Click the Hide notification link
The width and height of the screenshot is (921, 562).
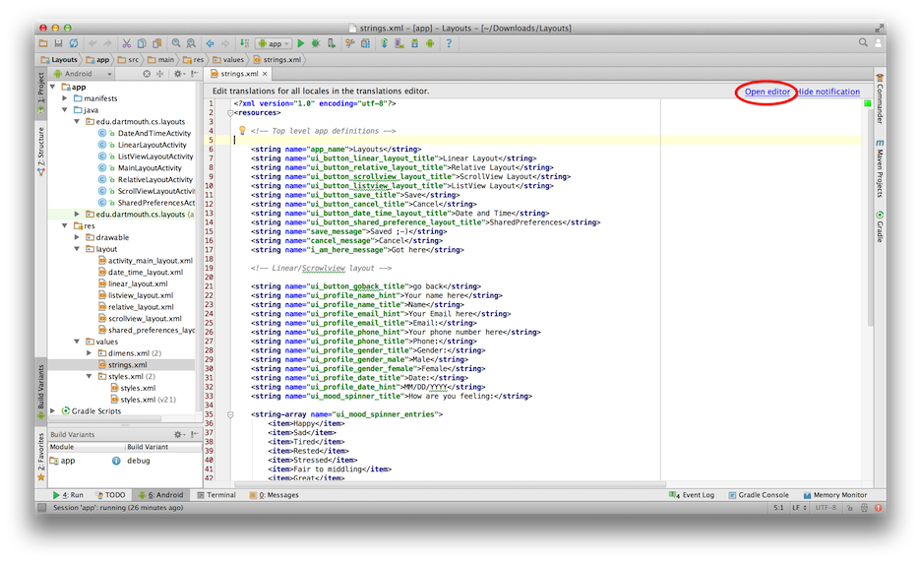829,92
